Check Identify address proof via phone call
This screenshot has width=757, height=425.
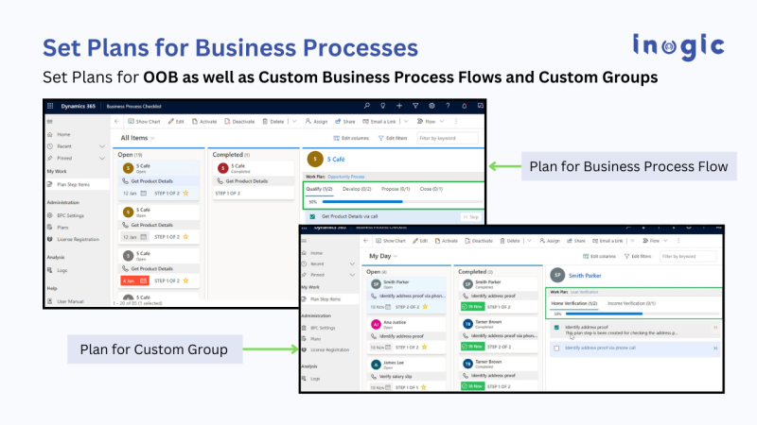556,348
